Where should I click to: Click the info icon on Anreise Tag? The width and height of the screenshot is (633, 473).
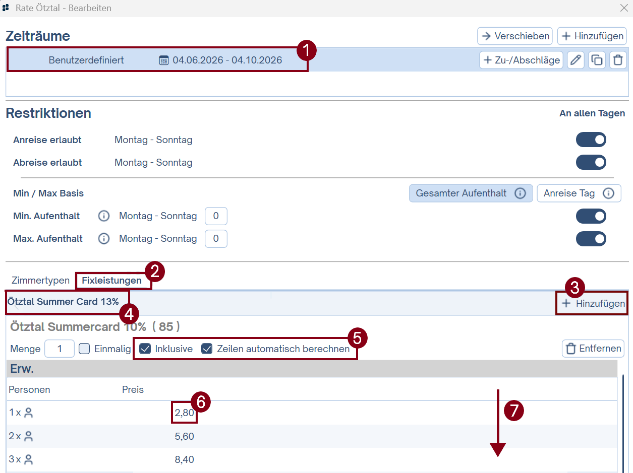[x=608, y=193]
